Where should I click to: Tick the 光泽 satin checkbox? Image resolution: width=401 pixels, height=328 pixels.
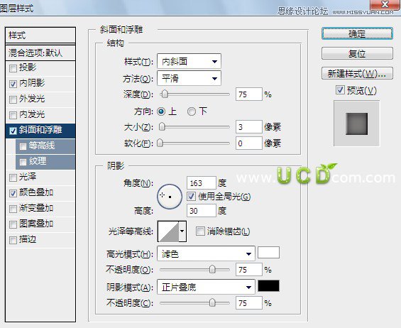tap(13, 177)
